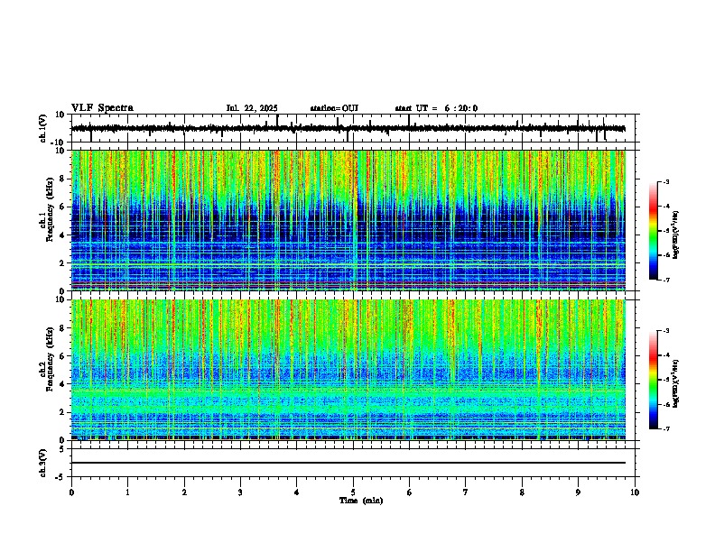The width and height of the screenshot is (715, 552).
Task: Click the ch.2 spectrogram color scale bar
Action: pyautogui.click(x=654, y=380)
